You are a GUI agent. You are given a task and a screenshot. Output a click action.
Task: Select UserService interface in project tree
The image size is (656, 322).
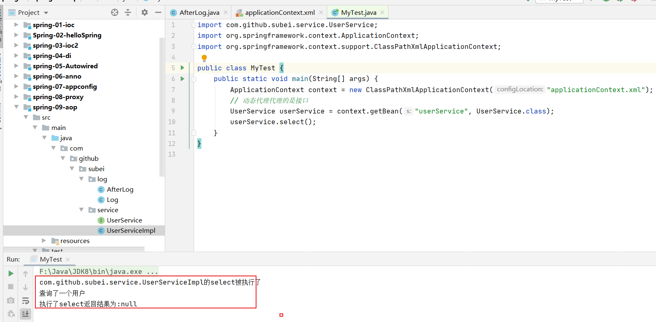tap(124, 220)
